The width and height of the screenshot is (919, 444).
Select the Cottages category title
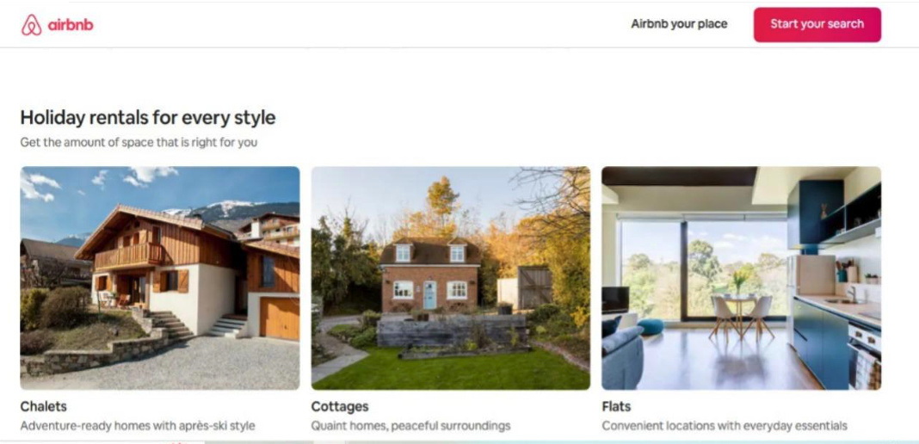pyautogui.click(x=340, y=406)
